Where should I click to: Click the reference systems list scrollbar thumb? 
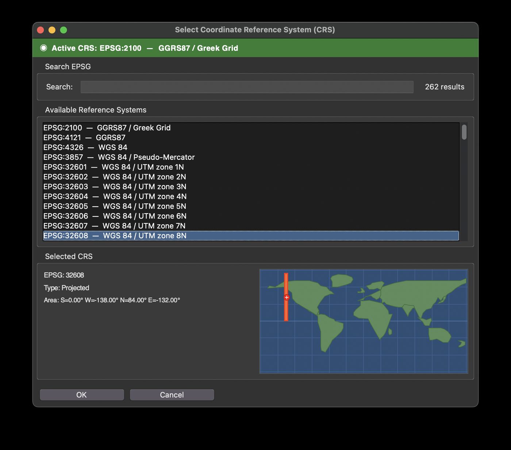[464, 132]
